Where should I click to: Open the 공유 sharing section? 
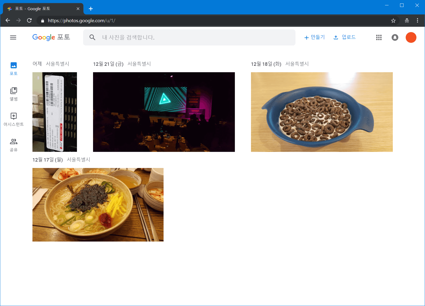tap(14, 145)
